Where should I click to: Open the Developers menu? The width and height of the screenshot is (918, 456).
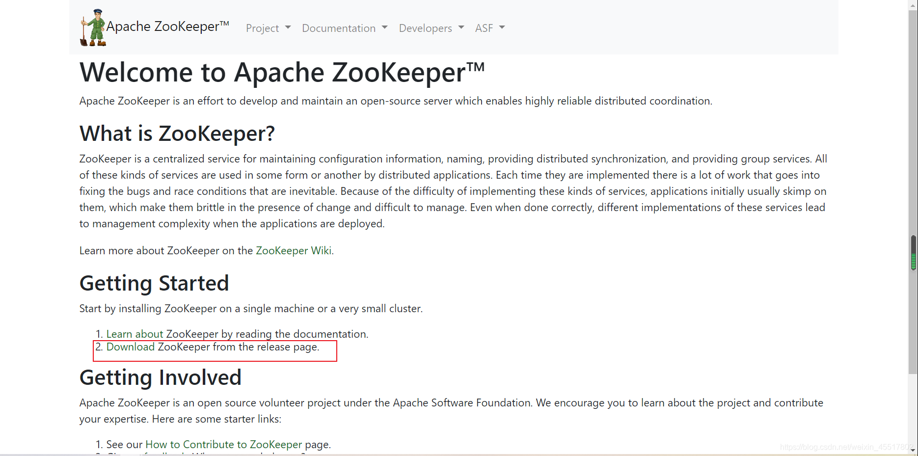coord(432,28)
